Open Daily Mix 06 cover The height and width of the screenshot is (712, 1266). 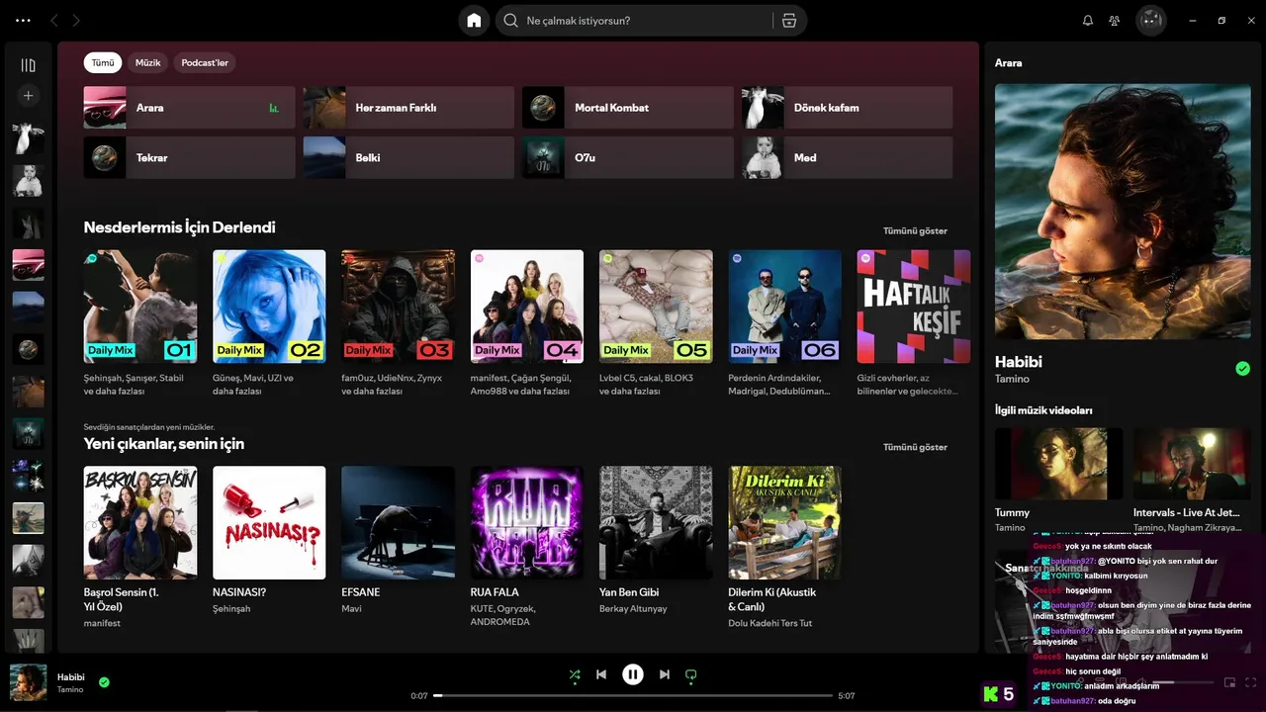[x=785, y=307]
